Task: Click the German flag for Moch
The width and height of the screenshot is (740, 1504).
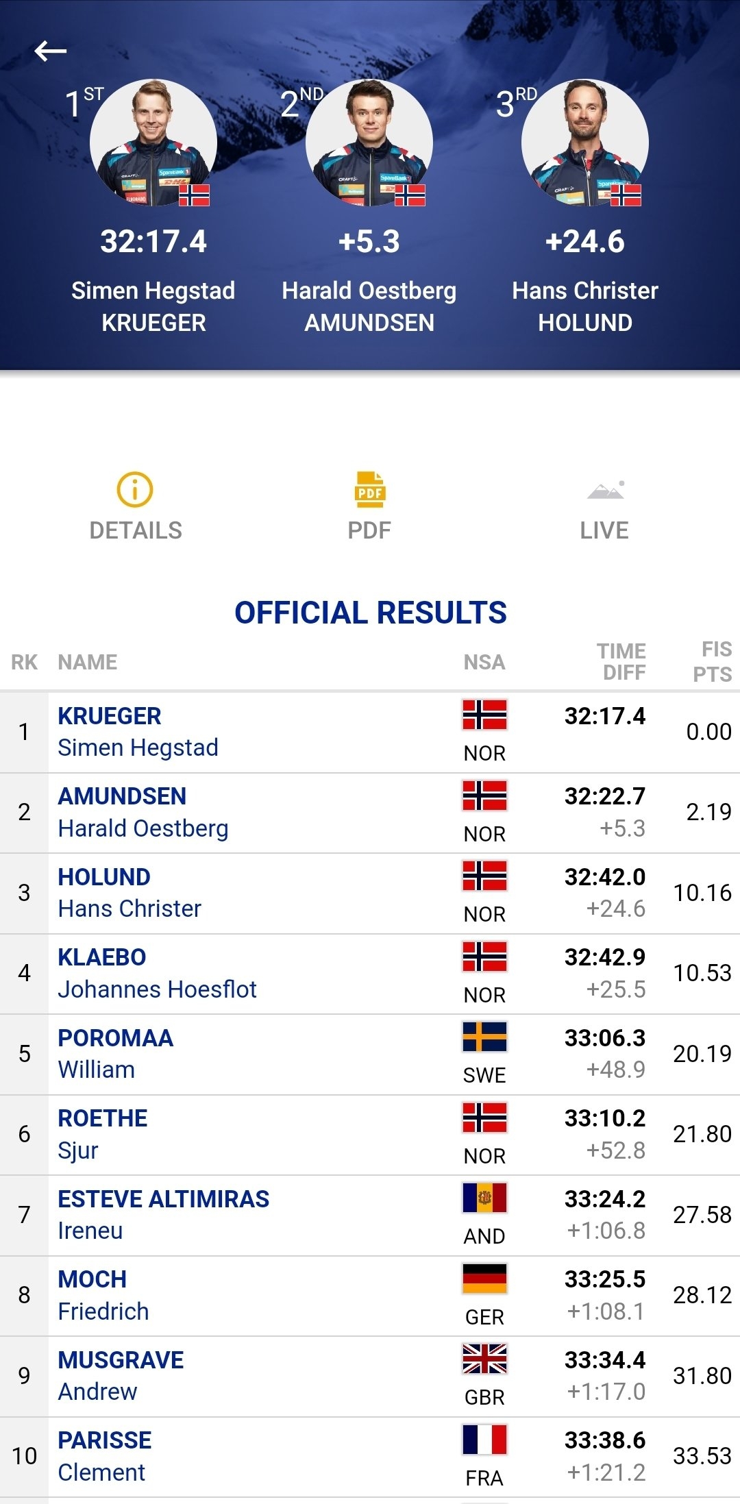Action: 484,1278
